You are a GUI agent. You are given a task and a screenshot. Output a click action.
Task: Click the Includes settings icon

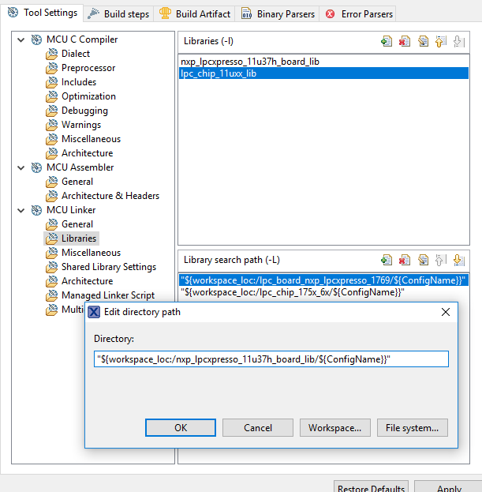[52, 82]
